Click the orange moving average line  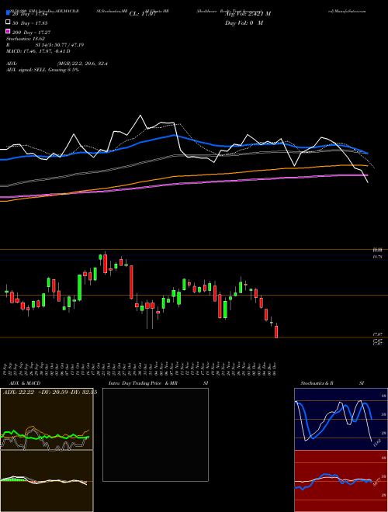pyautogui.click(x=183, y=175)
